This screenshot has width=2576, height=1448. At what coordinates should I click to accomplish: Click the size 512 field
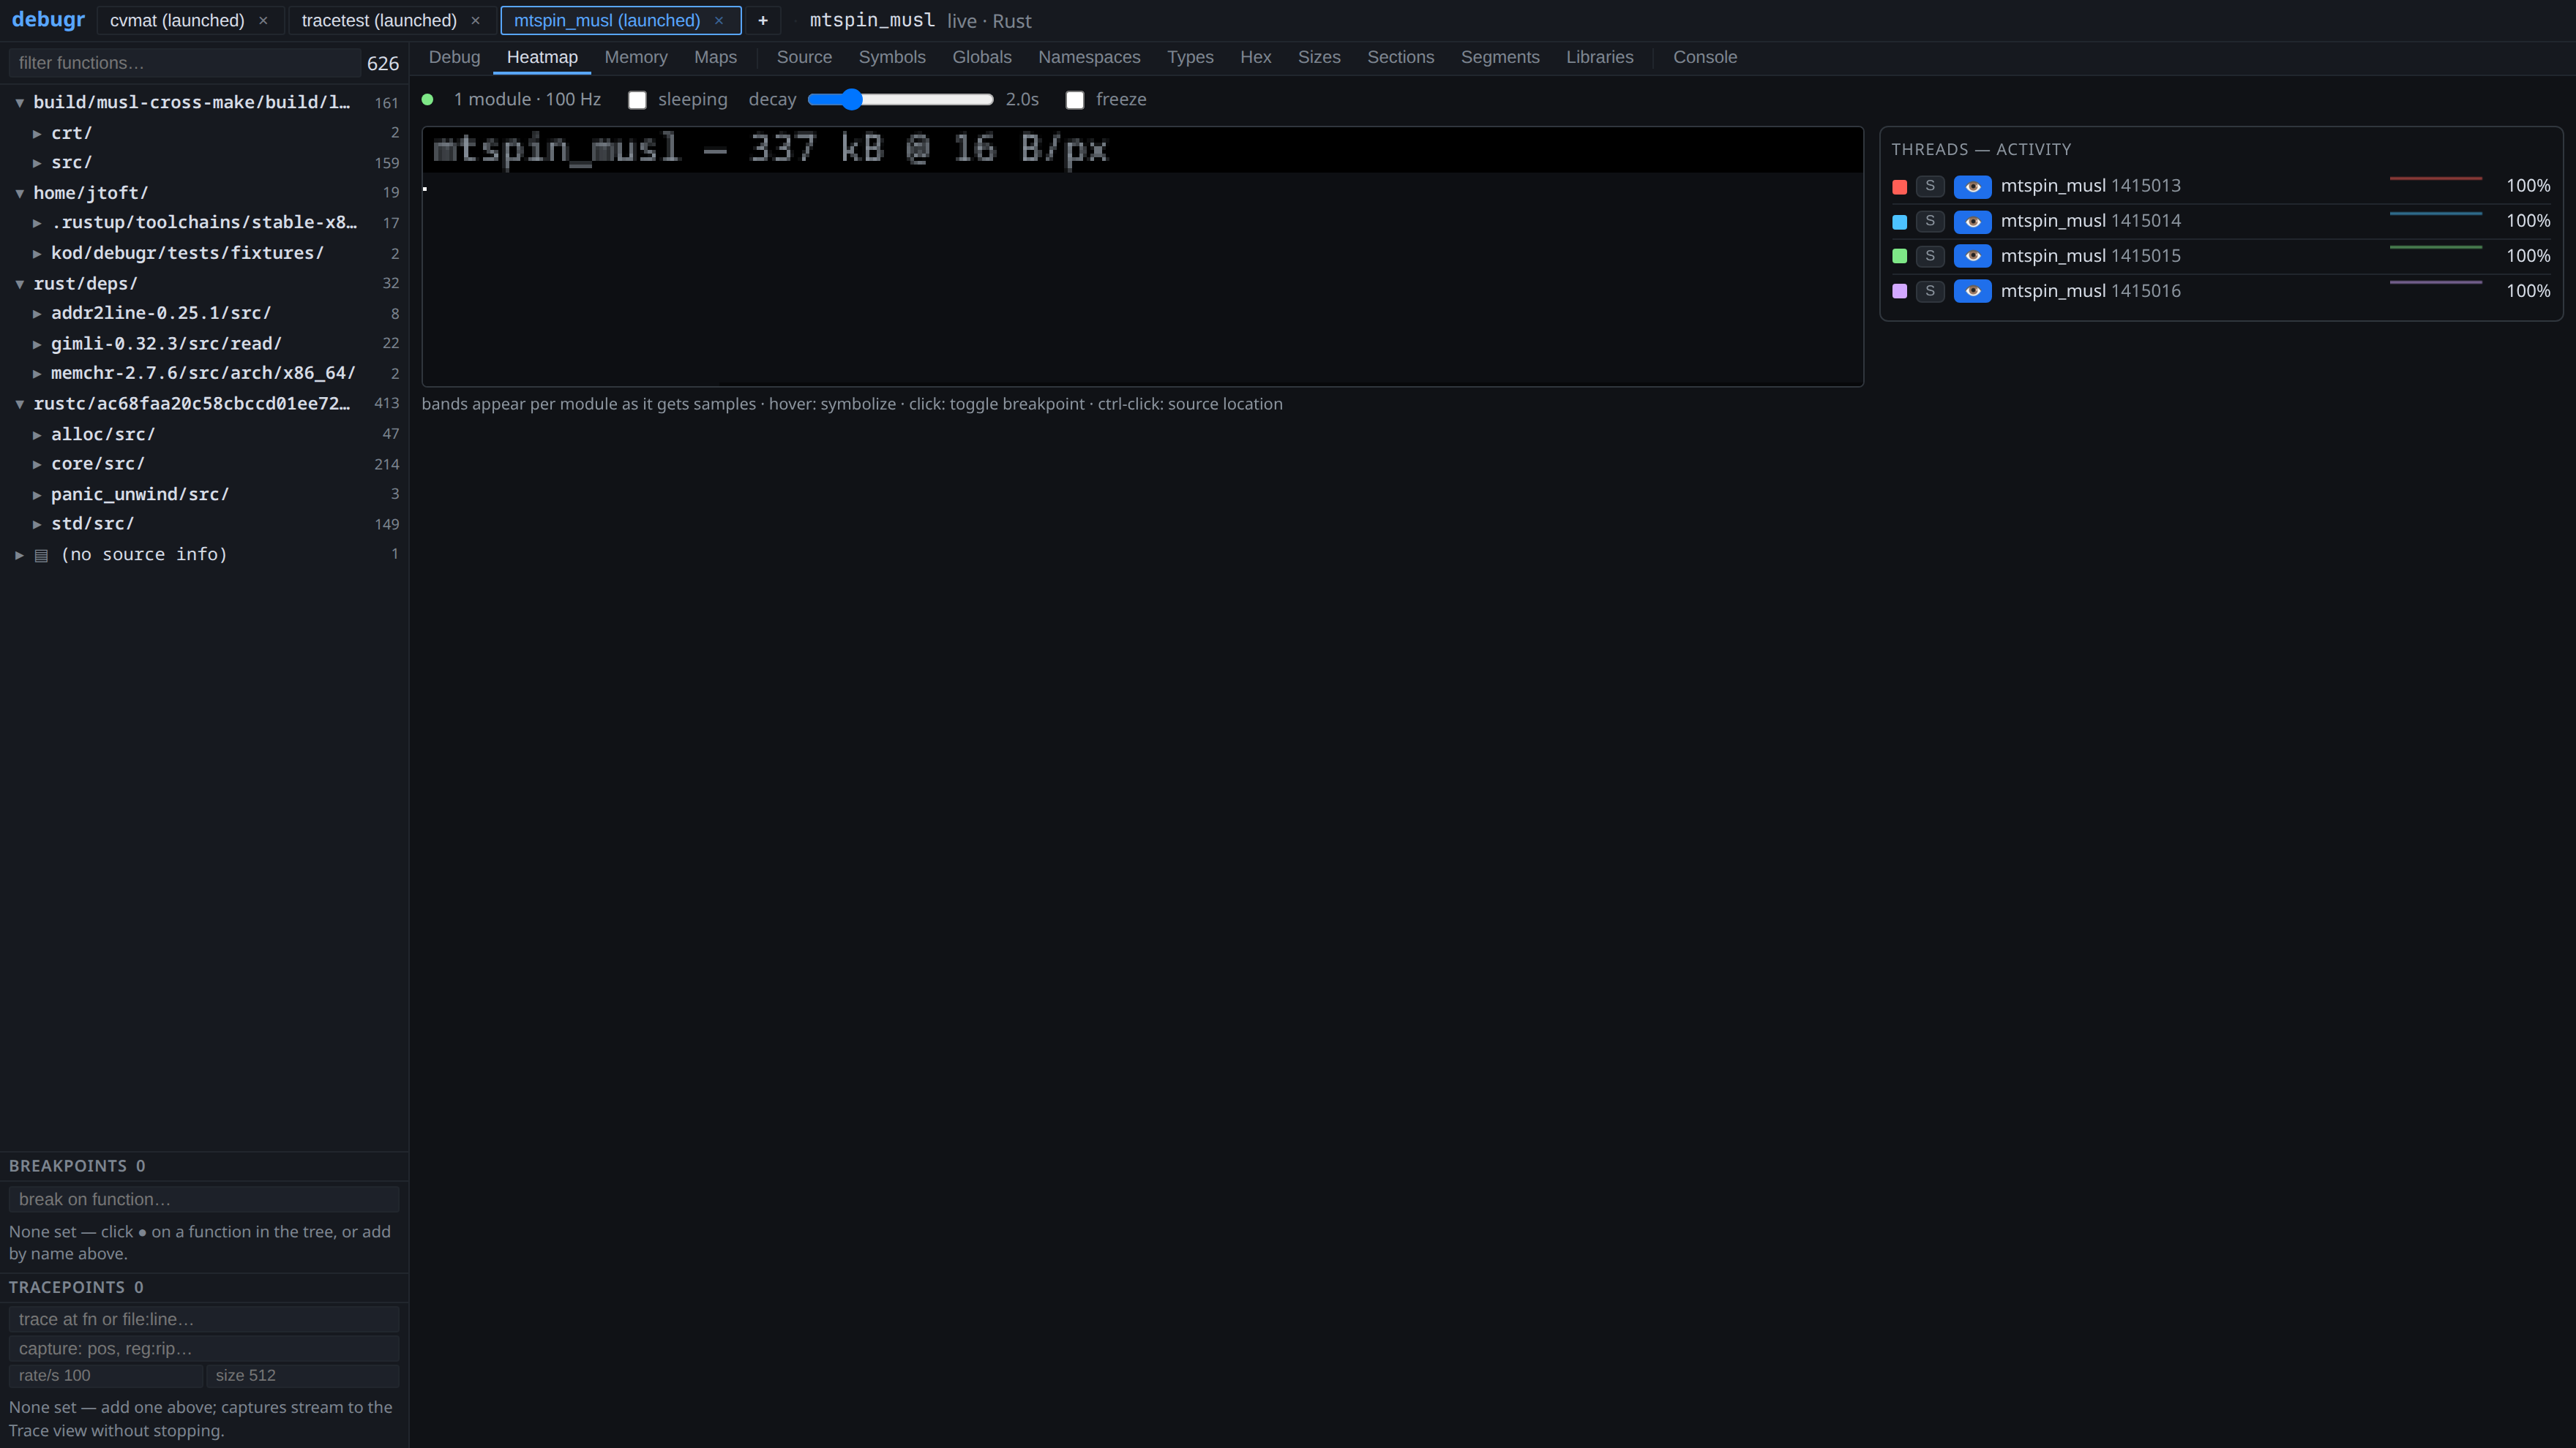point(303,1375)
